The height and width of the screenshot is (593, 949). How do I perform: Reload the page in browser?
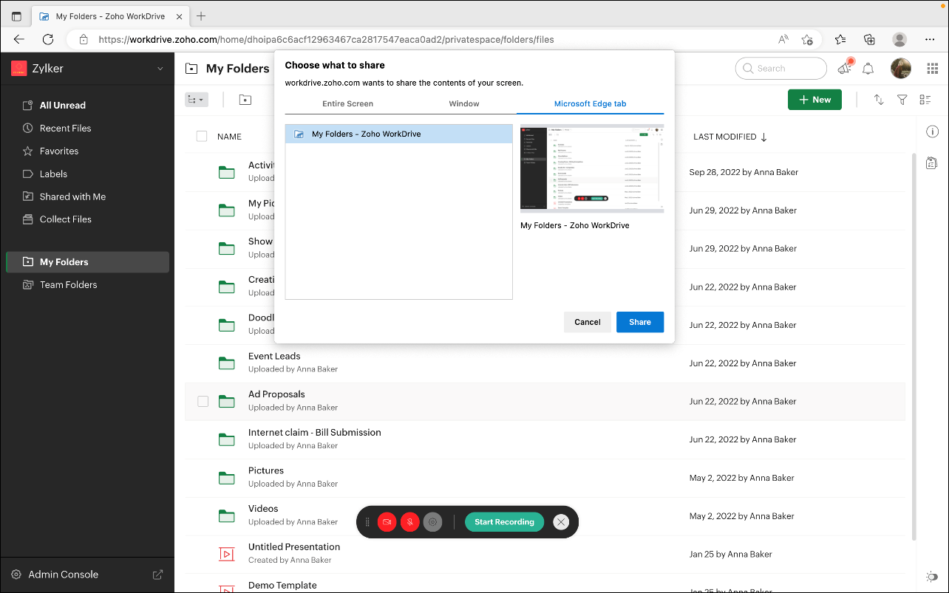pos(48,39)
